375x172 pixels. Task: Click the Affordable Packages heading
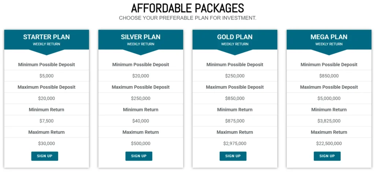[x=187, y=8]
